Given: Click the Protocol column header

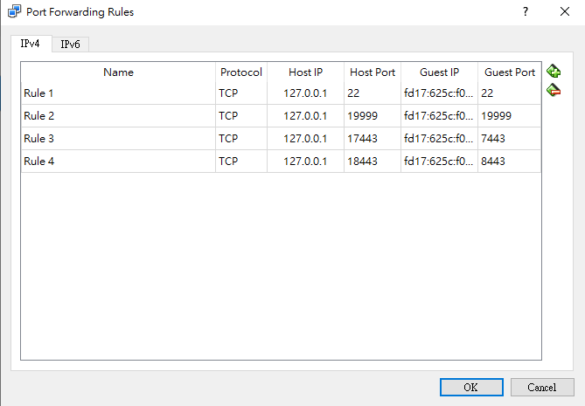Looking at the screenshot, I should (240, 72).
